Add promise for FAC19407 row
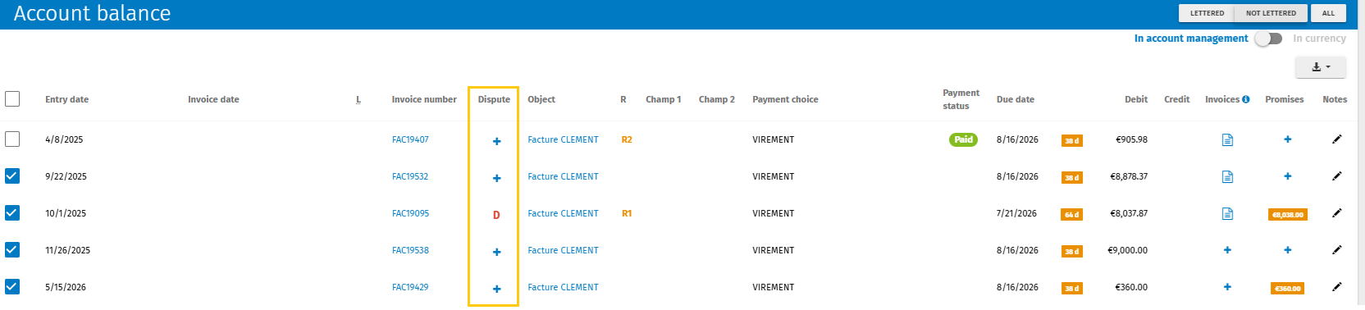Screen dimensions: 1365x310 [x=1287, y=139]
